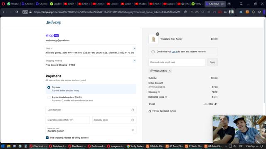Open the security code help icon
266x149 pixels.
pos(133,120)
